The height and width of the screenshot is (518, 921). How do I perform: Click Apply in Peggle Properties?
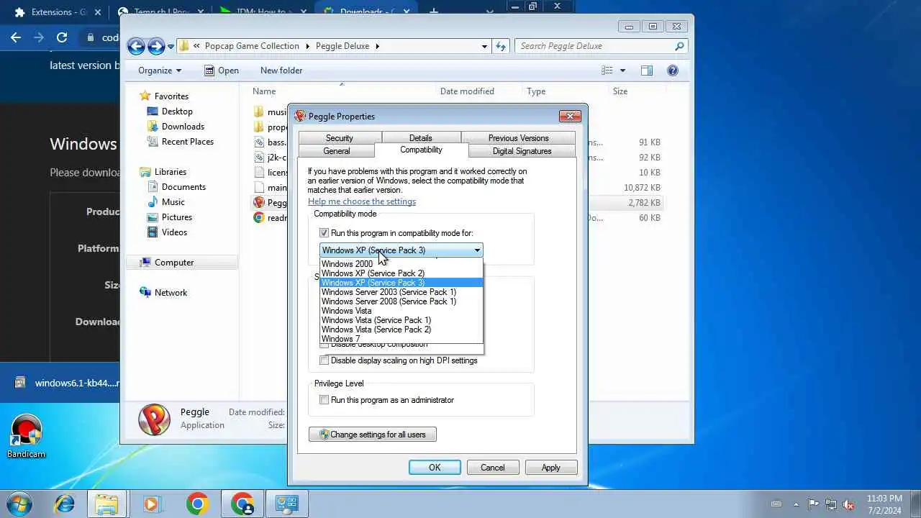(551, 468)
